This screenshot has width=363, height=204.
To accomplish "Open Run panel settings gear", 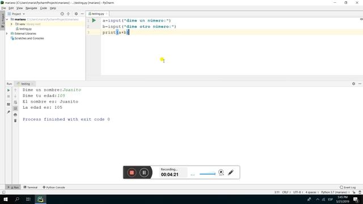I will click(x=353, y=84).
